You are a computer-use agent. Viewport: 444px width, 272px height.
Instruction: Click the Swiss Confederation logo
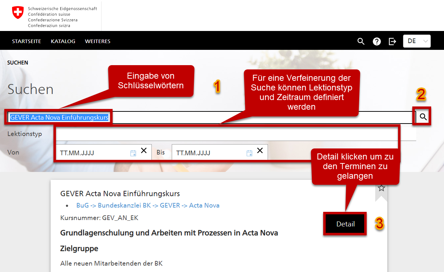coord(54,17)
